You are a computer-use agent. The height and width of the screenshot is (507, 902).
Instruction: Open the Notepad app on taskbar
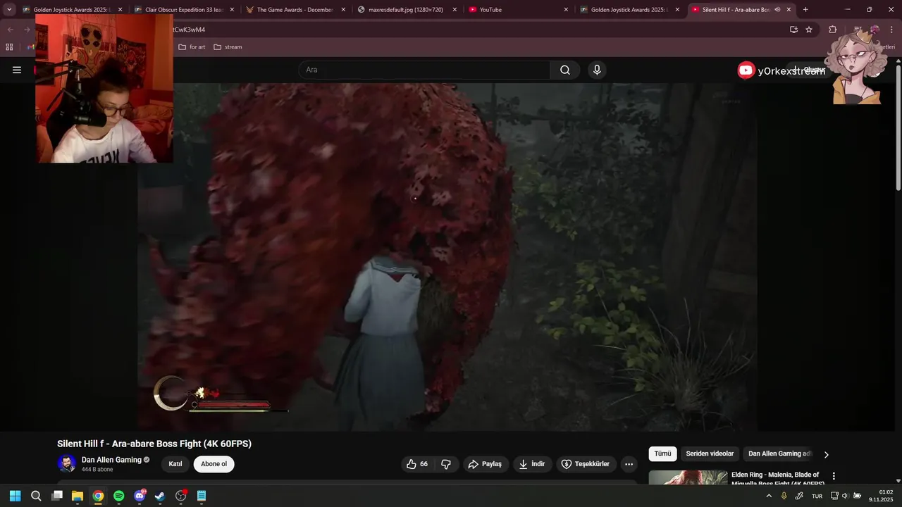(x=202, y=496)
